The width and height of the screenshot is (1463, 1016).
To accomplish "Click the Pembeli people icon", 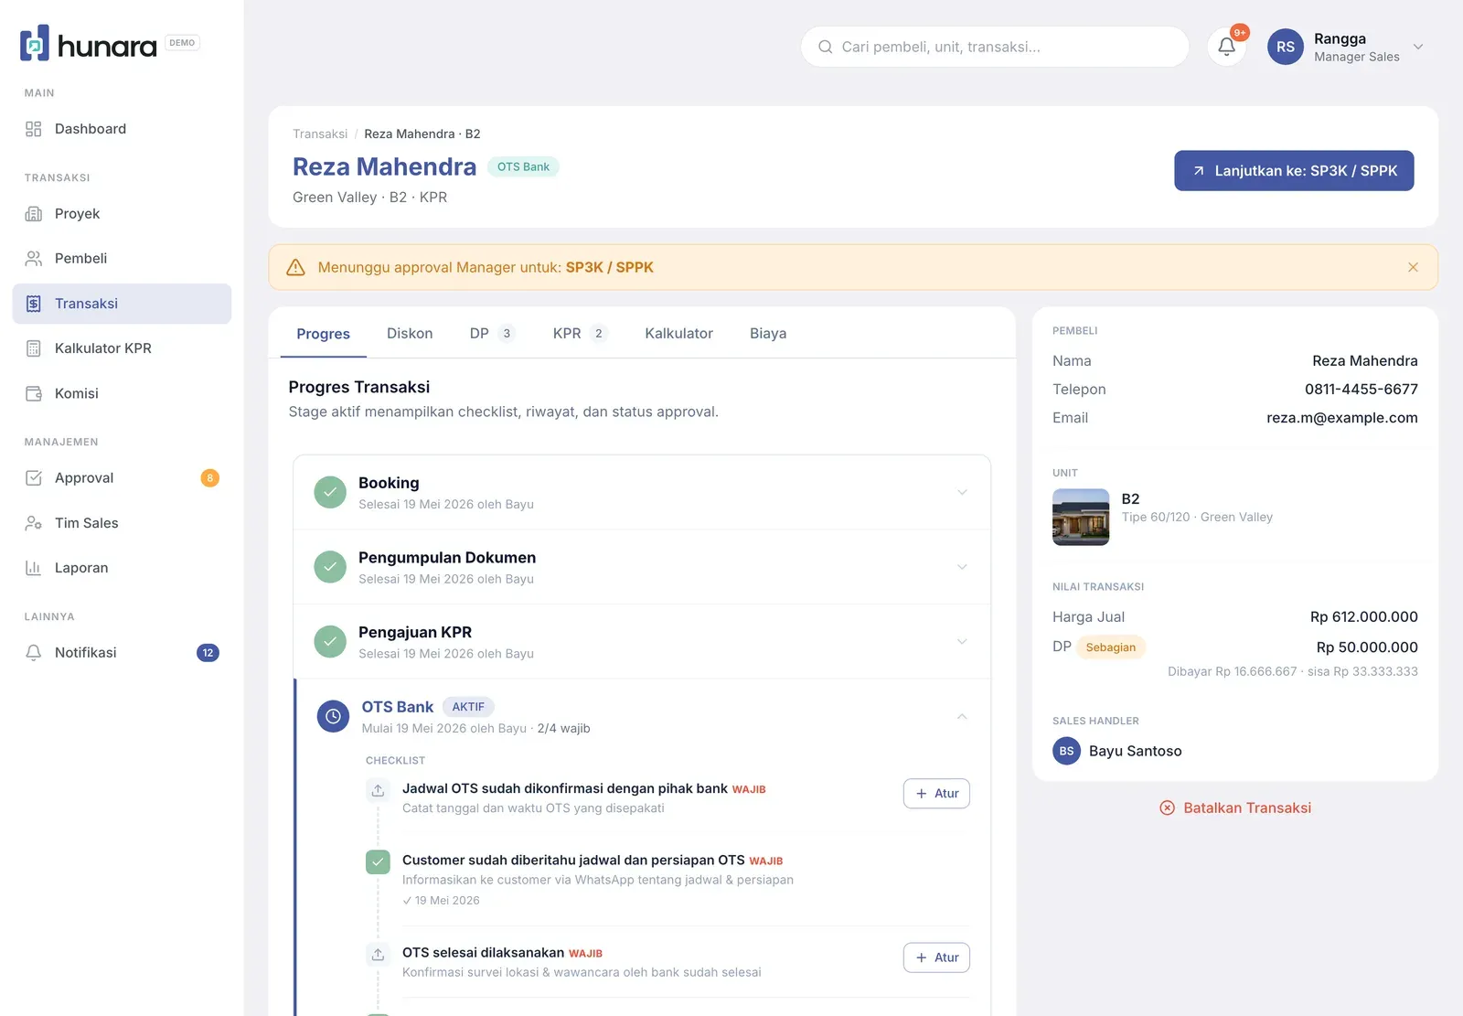I will 34,259.
